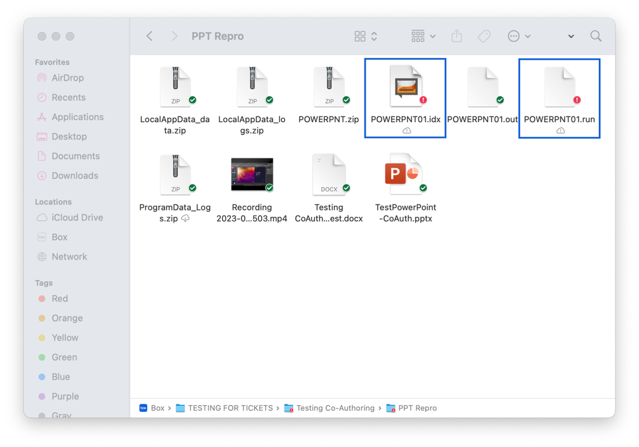
Task: Open the Search magnifier in toolbar
Action: point(596,36)
